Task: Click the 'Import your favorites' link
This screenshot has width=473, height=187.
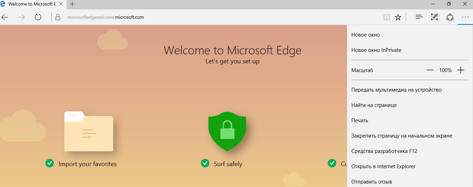Action: point(87,164)
